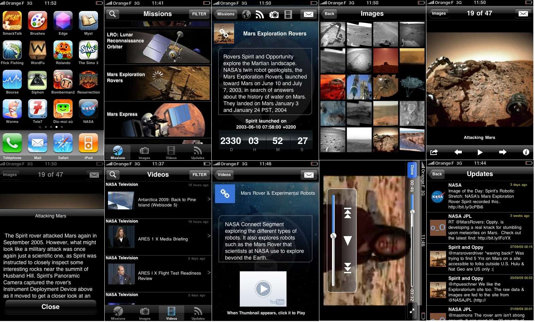Launch the Brushes app
The width and height of the screenshot is (535, 322).
[x=37, y=21]
